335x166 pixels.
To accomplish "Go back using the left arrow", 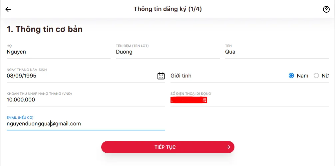I will click(x=8, y=9).
